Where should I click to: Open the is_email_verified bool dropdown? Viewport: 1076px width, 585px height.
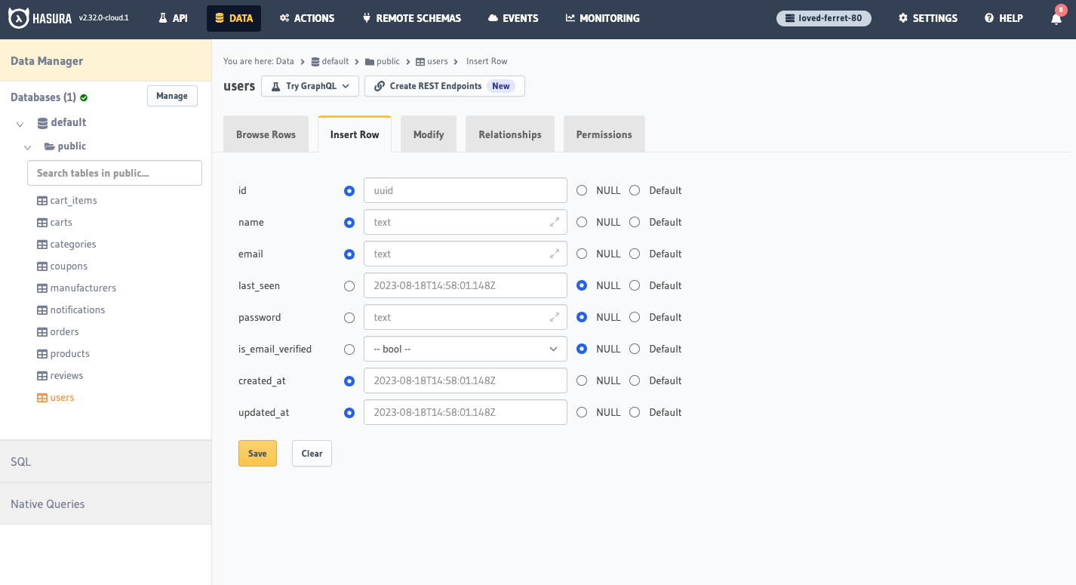pyautogui.click(x=465, y=349)
